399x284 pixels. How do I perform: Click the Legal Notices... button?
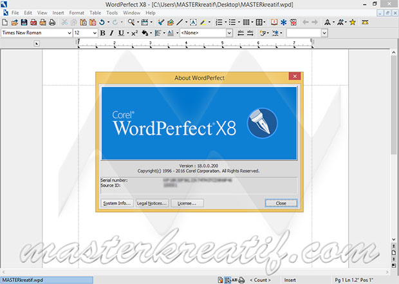point(152,203)
